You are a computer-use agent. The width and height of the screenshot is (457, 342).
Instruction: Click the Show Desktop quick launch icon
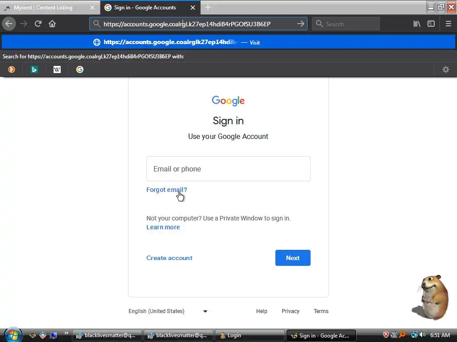pos(54,335)
